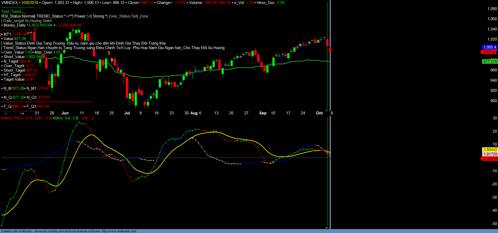The width and height of the screenshot is (498, 233).
Task: Click the red -0.66918 indicator label
Action: (490, 159)
